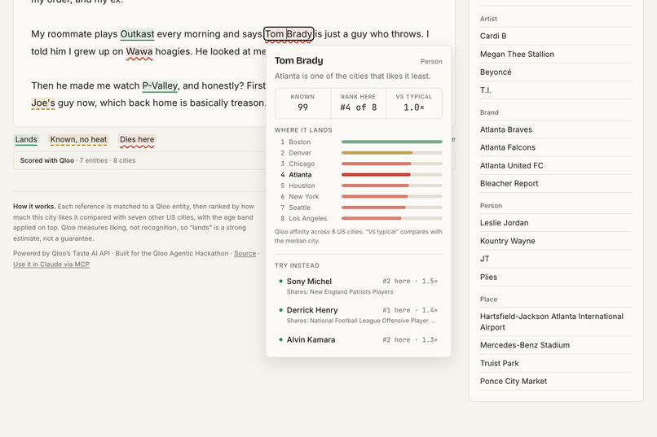This screenshot has width=657, height=437.
Task: Select Mercedes-Benz Stadium in Place list
Action: [556, 345]
